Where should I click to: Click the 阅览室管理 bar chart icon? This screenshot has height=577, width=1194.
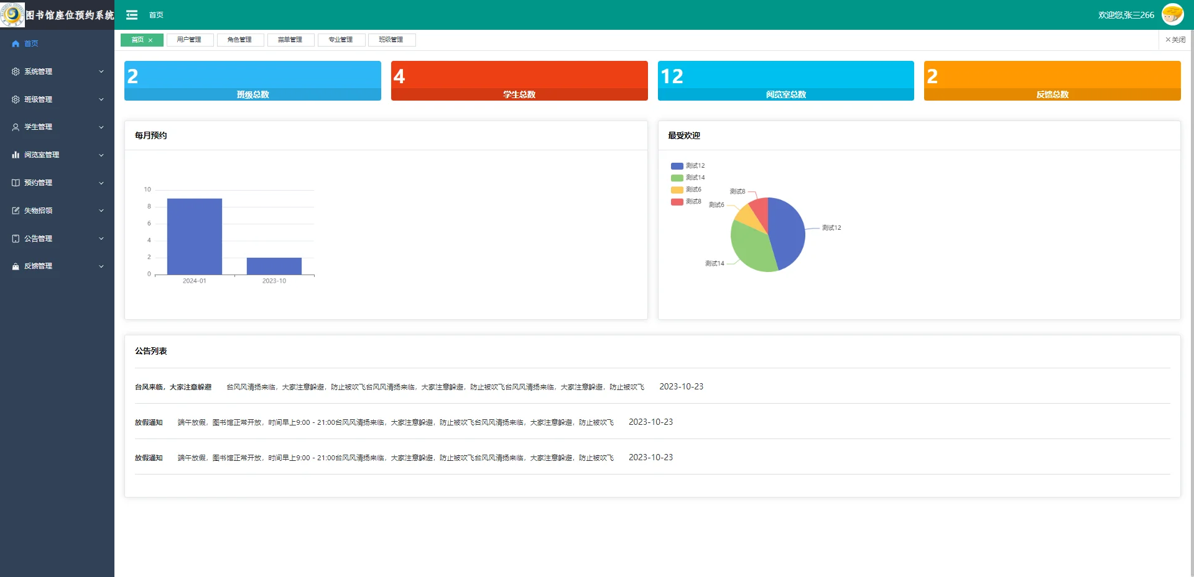[x=16, y=155]
